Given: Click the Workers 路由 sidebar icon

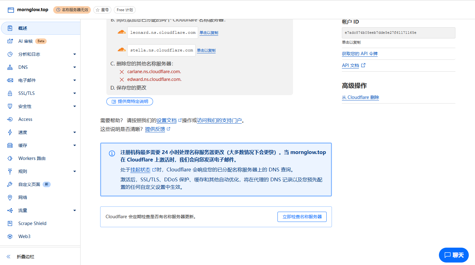Looking at the screenshot, I should (x=11, y=158).
